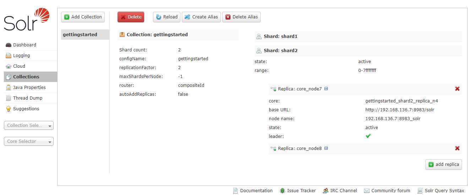Viewport: 468px width, 195px height.
Task: Click the Cloud icon in sidebar
Action: (9, 66)
